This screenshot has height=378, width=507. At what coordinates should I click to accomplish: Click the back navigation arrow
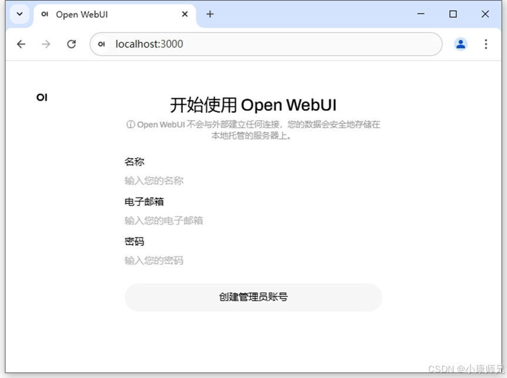(x=21, y=44)
